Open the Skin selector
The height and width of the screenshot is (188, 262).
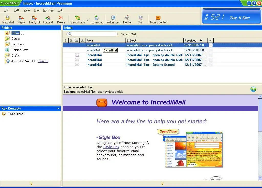(140, 19)
